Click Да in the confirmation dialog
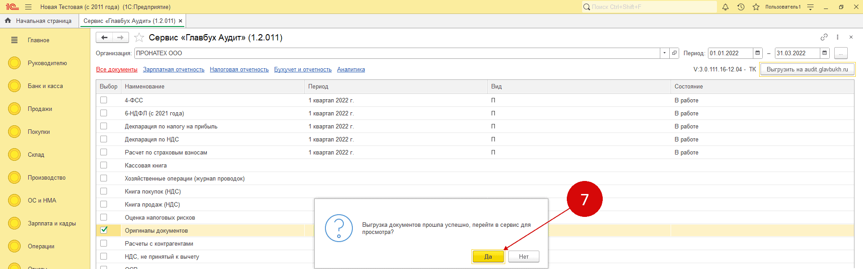Viewport: 863px width, 269px height. (488, 256)
